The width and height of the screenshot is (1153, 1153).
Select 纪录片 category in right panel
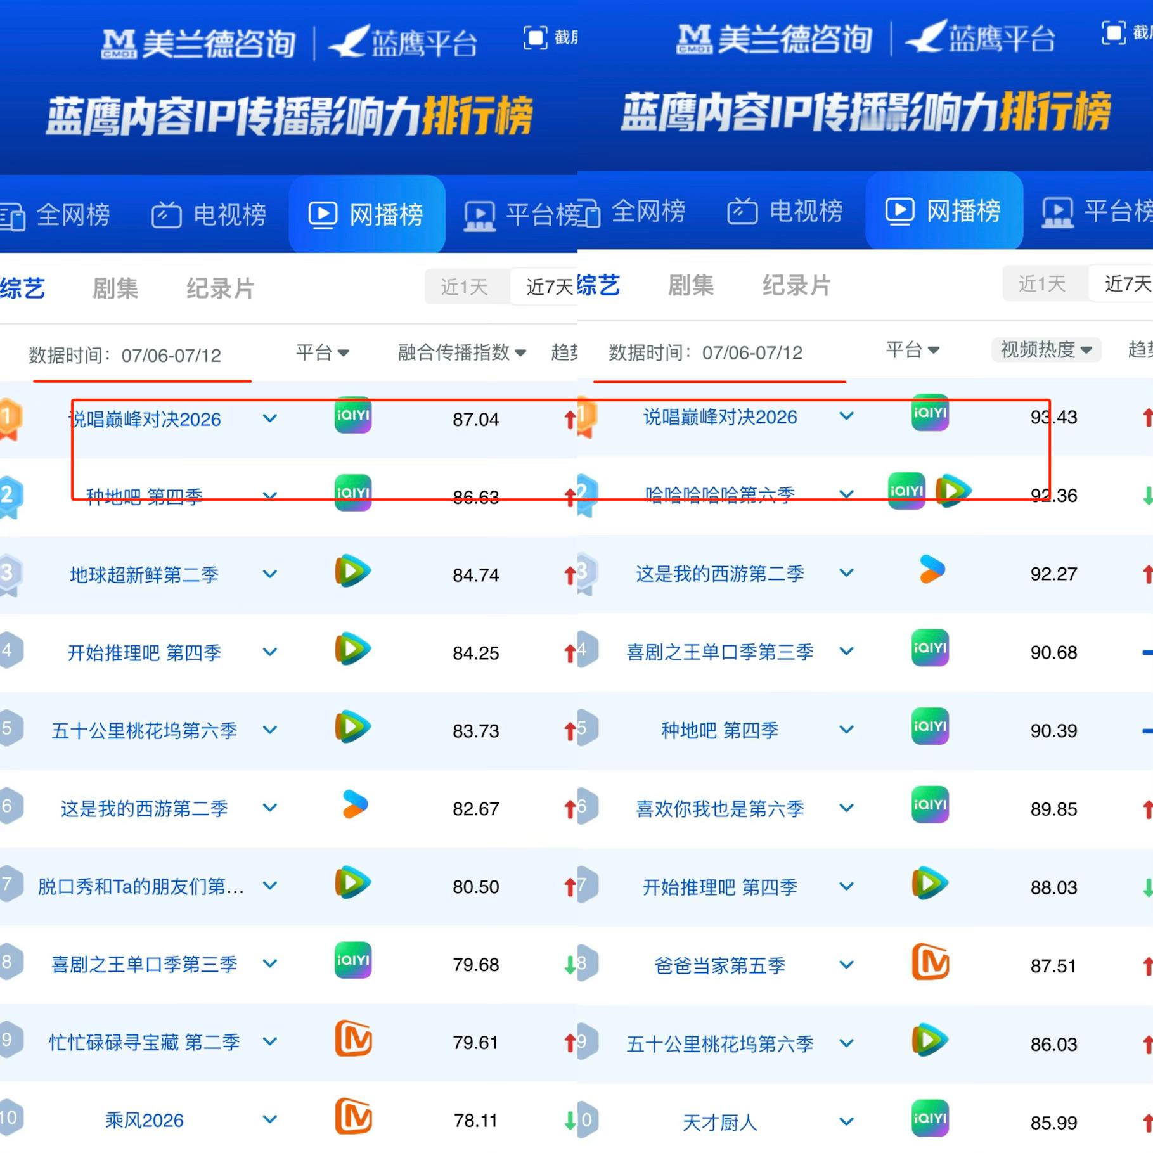pos(796,285)
